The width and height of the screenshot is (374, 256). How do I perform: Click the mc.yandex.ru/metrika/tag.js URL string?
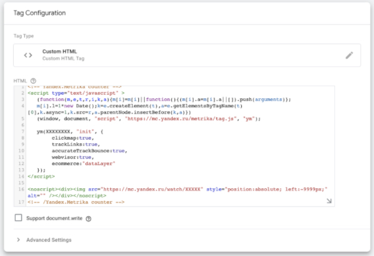click(x=181, y=119)
